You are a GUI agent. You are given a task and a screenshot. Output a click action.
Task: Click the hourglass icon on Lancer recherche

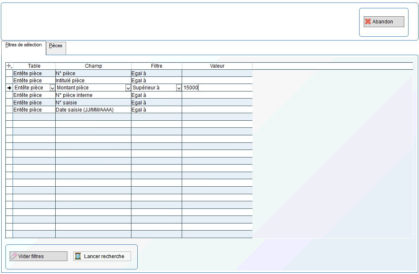tap(78, 256)
